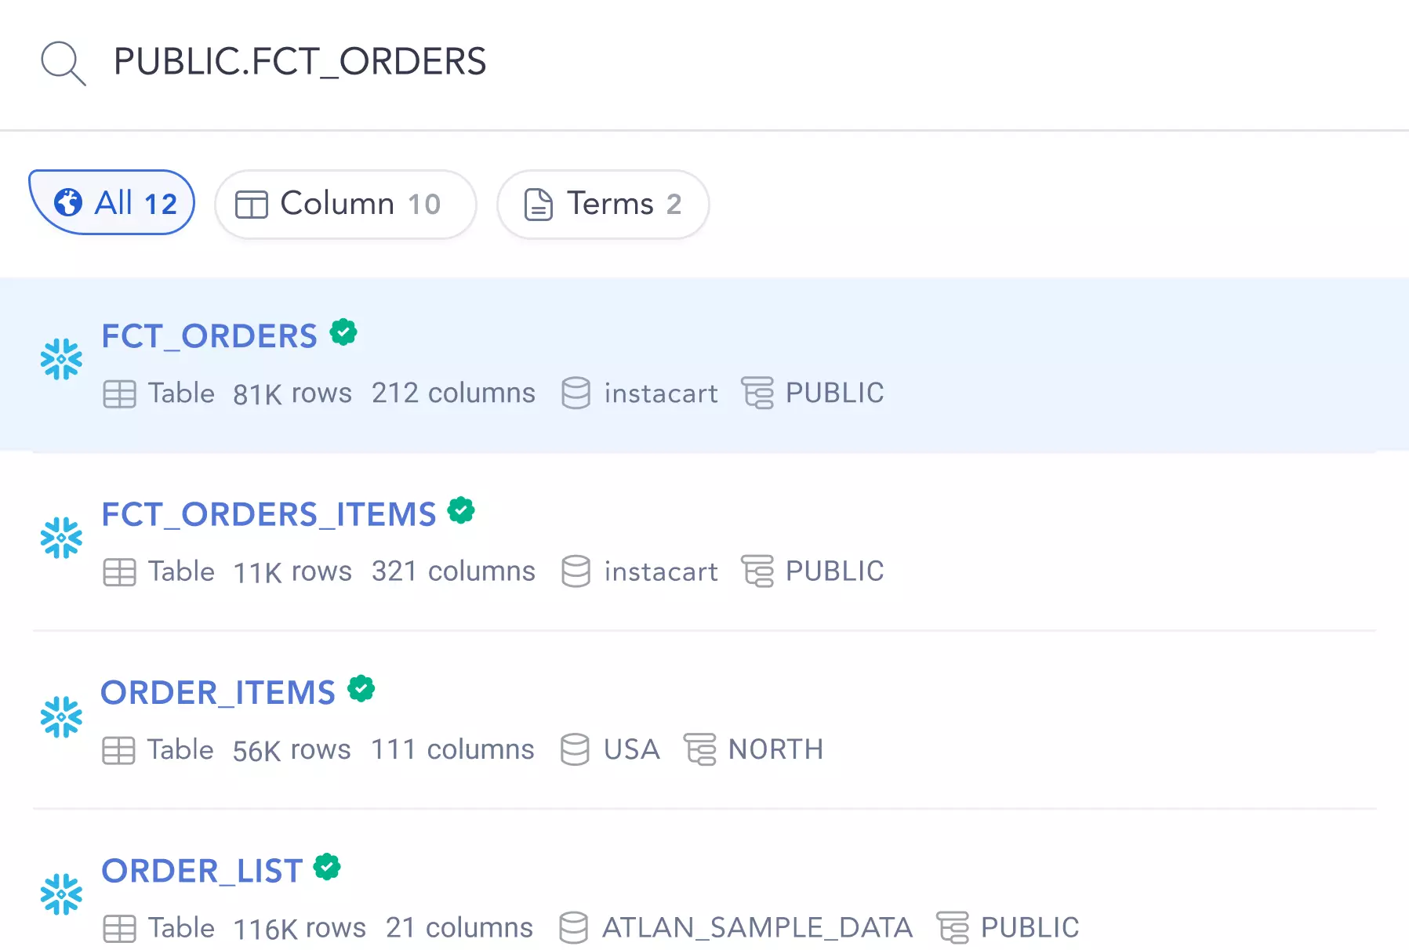Click the Snowflake icon beside FCT_ORDERS
The width and height of the screenshot is (1409, 950).
[61, 360]
